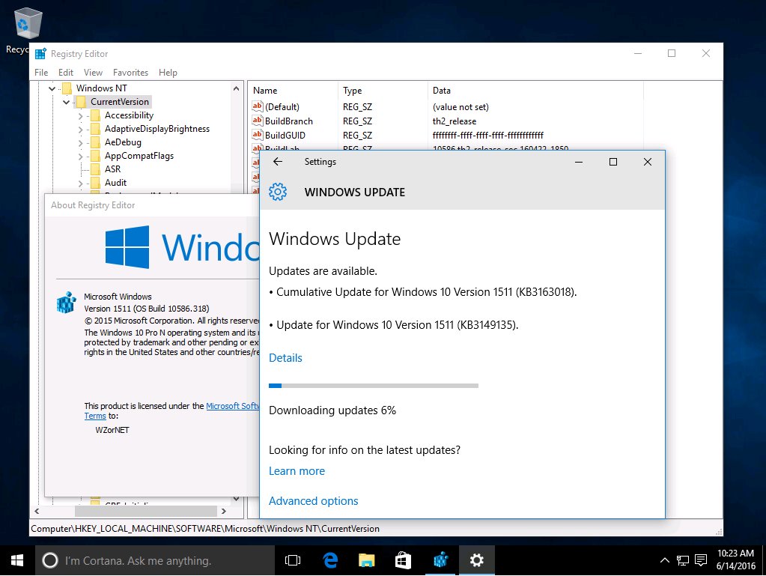Switch to Registry Editor taskbar button
This screenshot has height=576, width=766.
(440, 560)
